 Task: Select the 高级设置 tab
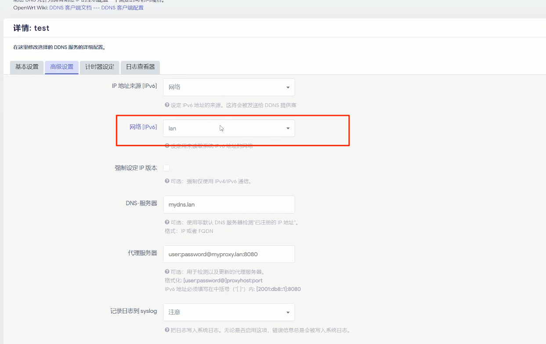(x=61, y=67)
